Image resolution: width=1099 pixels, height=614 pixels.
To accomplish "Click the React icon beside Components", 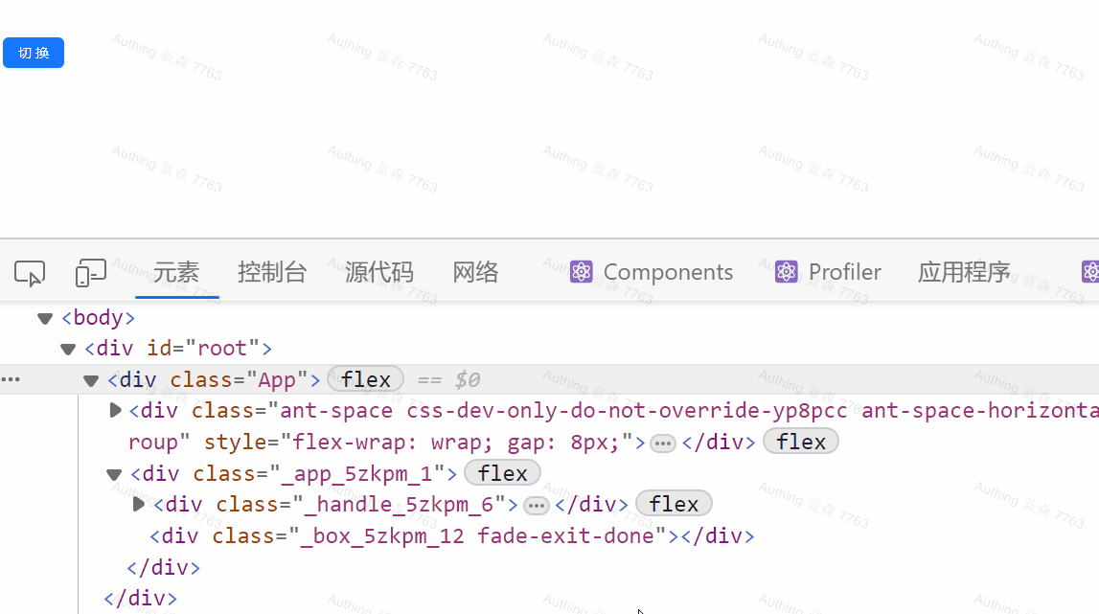I will tap(581, 272).
